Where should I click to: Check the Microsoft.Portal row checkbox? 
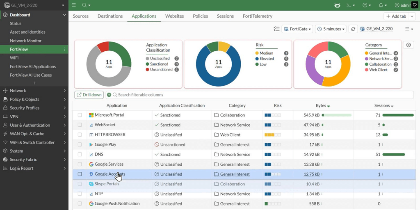pos(80,115)
